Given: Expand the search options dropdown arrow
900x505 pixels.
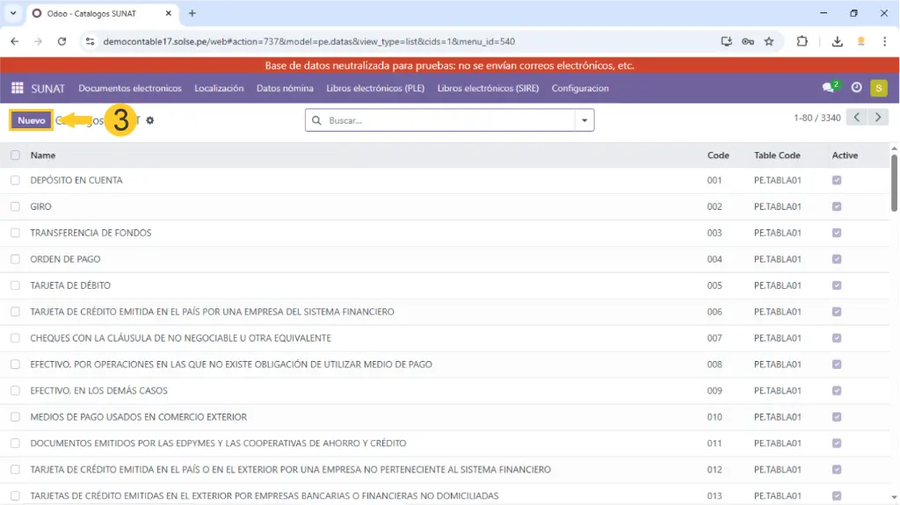Looking at the screenshot, I should click(x=584, y=120).
